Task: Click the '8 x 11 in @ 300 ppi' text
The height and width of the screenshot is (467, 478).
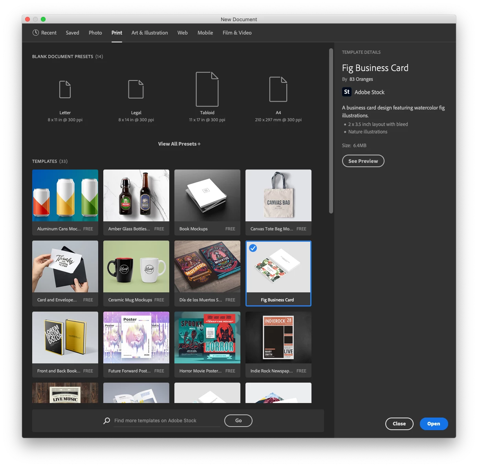Action: click(65, 120)
